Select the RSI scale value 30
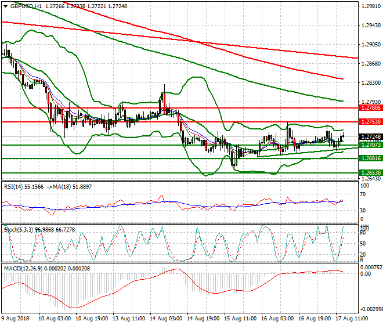This screenshot has width=383, height=325. point(363,211)
